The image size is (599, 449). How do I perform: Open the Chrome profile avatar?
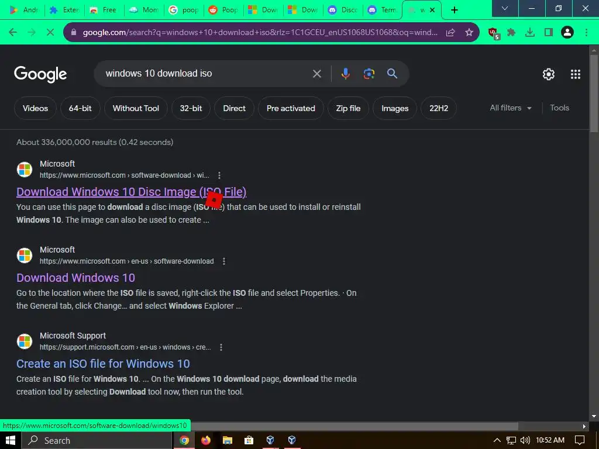[x=567, y=33]
